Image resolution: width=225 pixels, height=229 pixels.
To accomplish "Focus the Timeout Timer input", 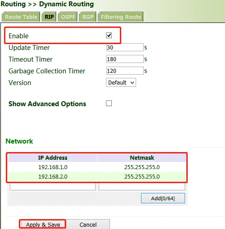I will tap(125, 59).
